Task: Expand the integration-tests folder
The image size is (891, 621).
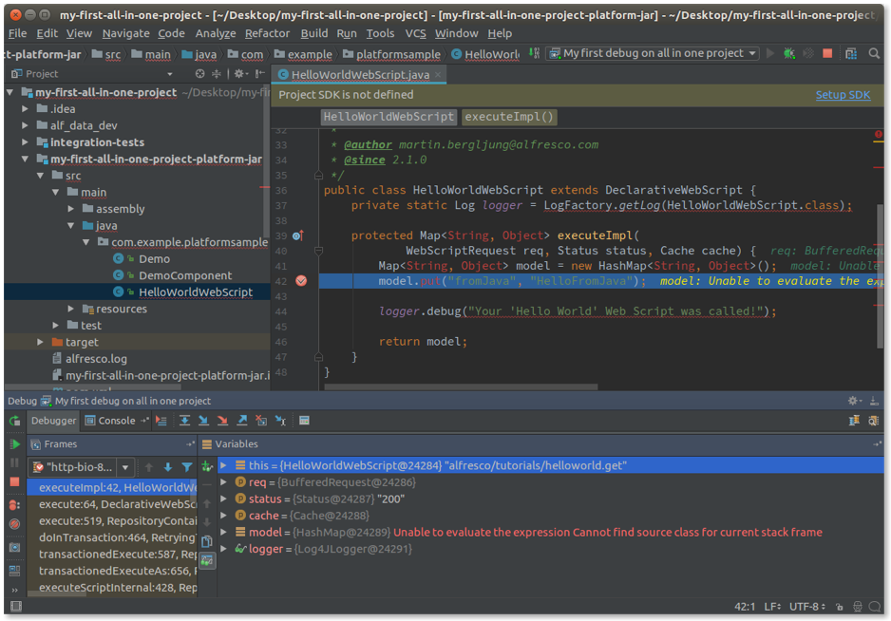Action: 26,142
